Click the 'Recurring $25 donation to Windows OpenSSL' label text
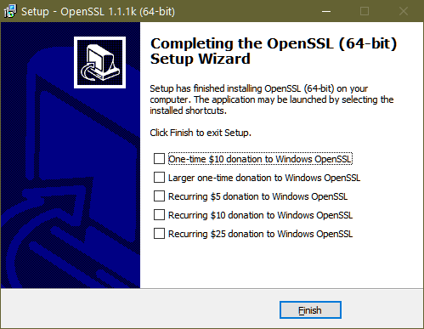424x329 pixels. click(x=260, y=234)
